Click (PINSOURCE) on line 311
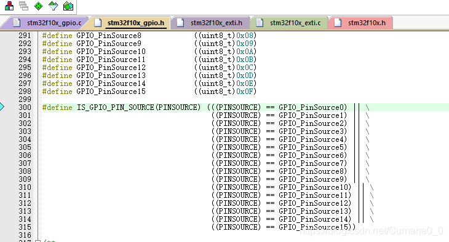The image size is (449, 242). coord(238,195)
